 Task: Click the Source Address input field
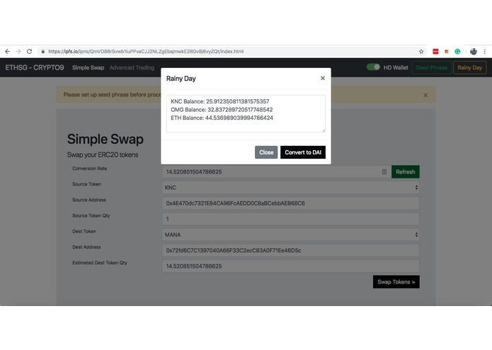pos(290,203)
